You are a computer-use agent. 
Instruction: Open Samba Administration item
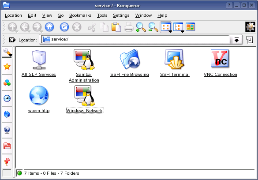coord(84,65)
